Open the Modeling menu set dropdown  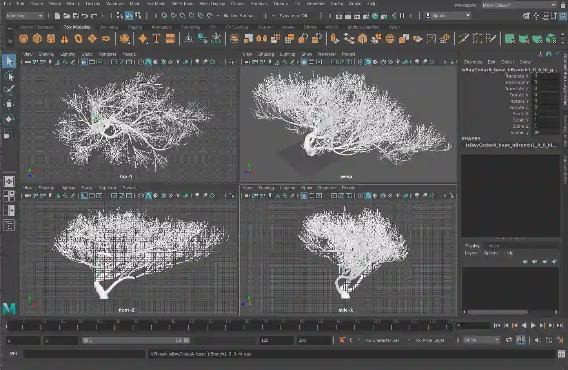25,16
